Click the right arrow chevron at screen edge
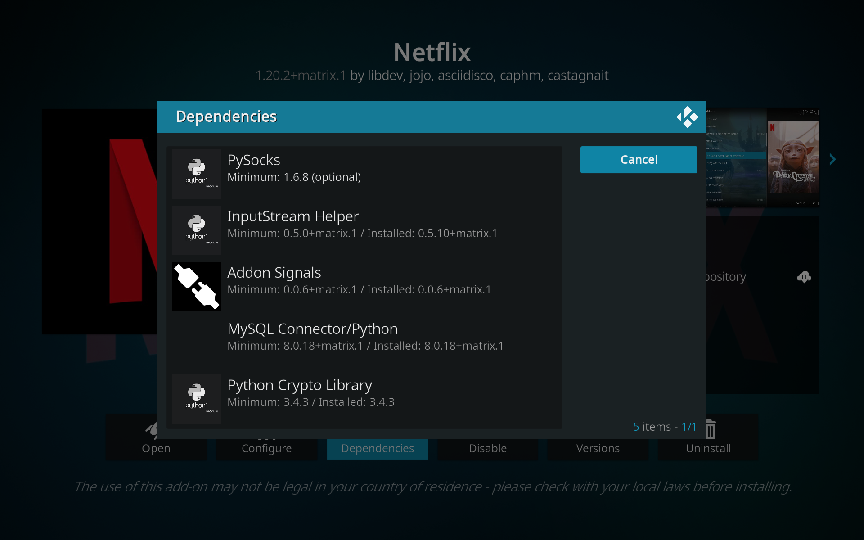The height and width of the screenshot is (540, 864). [832, 159]
